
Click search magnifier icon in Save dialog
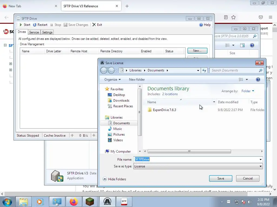260,70
